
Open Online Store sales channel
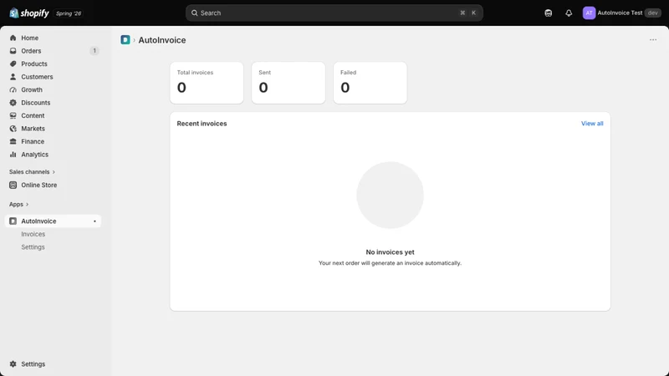(x=53, y=185)
